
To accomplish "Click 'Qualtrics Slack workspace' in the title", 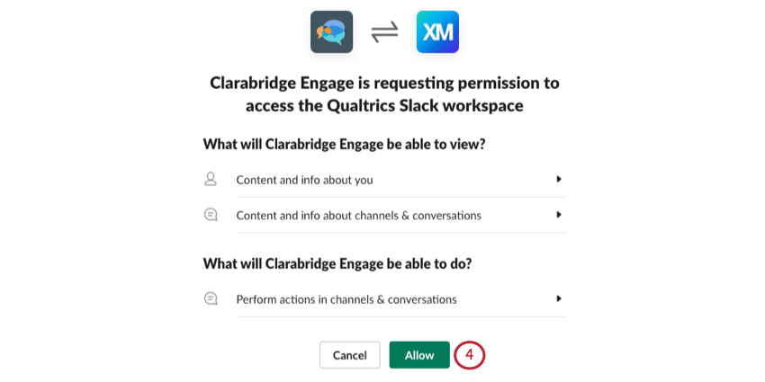I will (x=424, y=106).
